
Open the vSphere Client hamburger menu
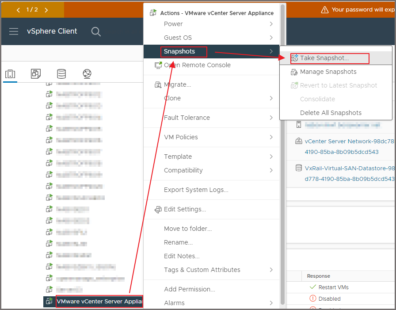click(14, 31)
